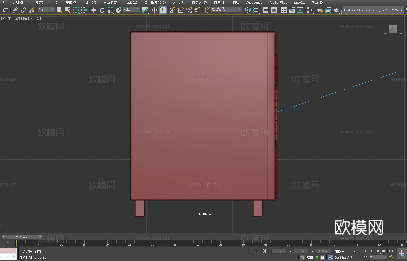Toggle the Scene Explorer icon
407x261 pixels.
[x=266, y=10]
